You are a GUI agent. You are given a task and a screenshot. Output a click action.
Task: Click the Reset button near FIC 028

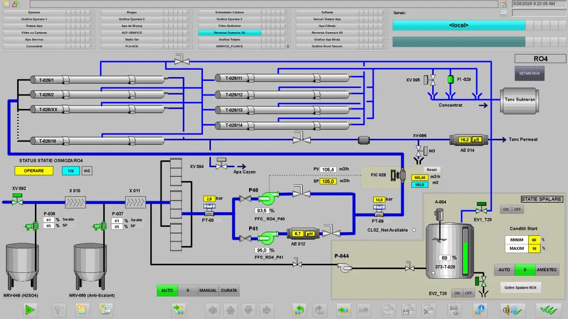click(432, 169)
